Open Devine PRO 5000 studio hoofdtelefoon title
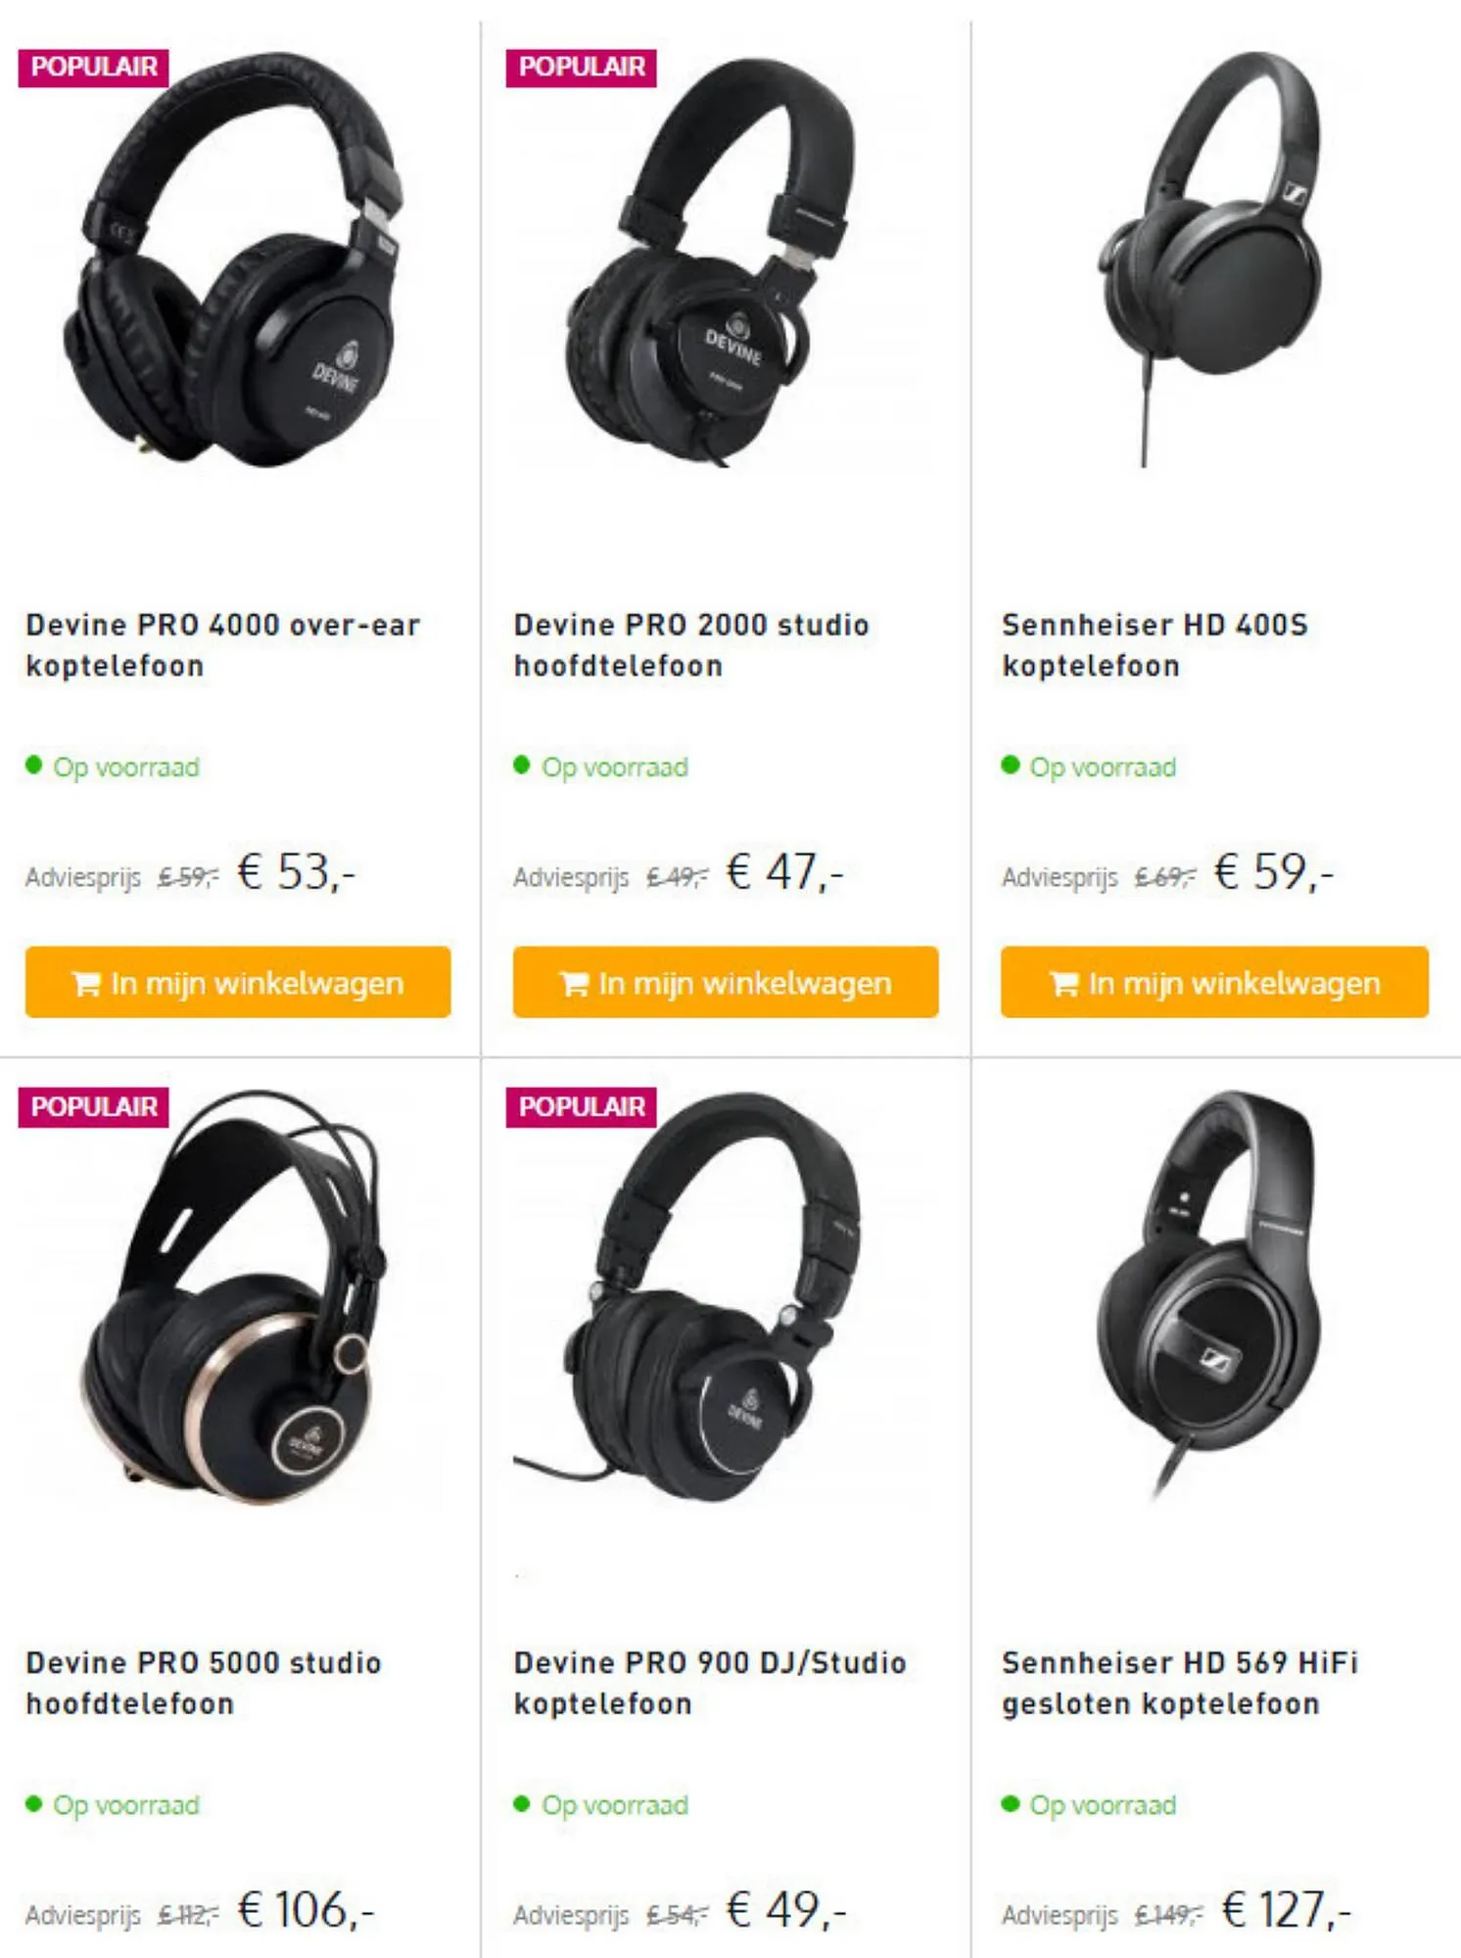Screen dimensions: 1461x1958 click(204, 1683)
